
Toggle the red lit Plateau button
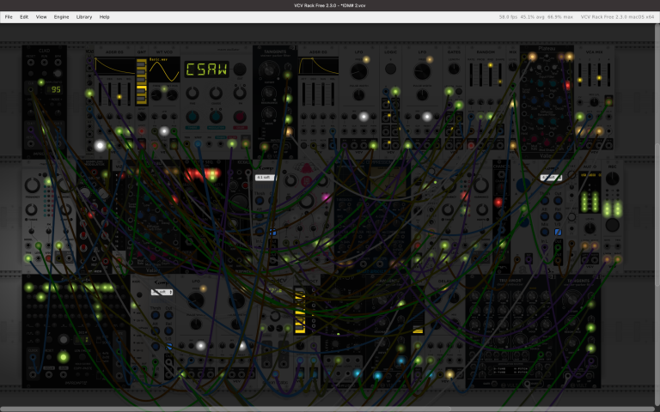567,86
